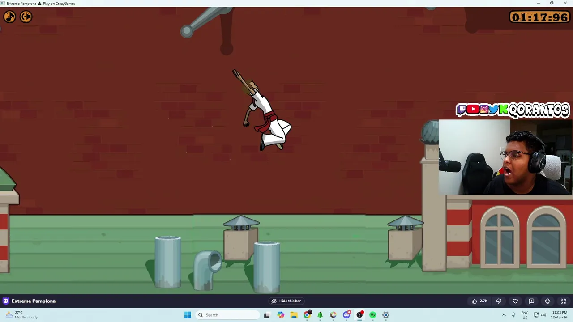Image resolution: width=573 pixels, height=322 pixels.
Task: Exit fullscreen mode in the game bar
Action: point(564,301)
